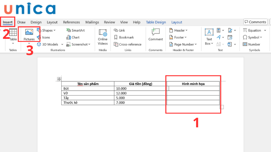271x152 pixels.
Task: Switch to the Table Design tab
Action: [x=156, y=22]
